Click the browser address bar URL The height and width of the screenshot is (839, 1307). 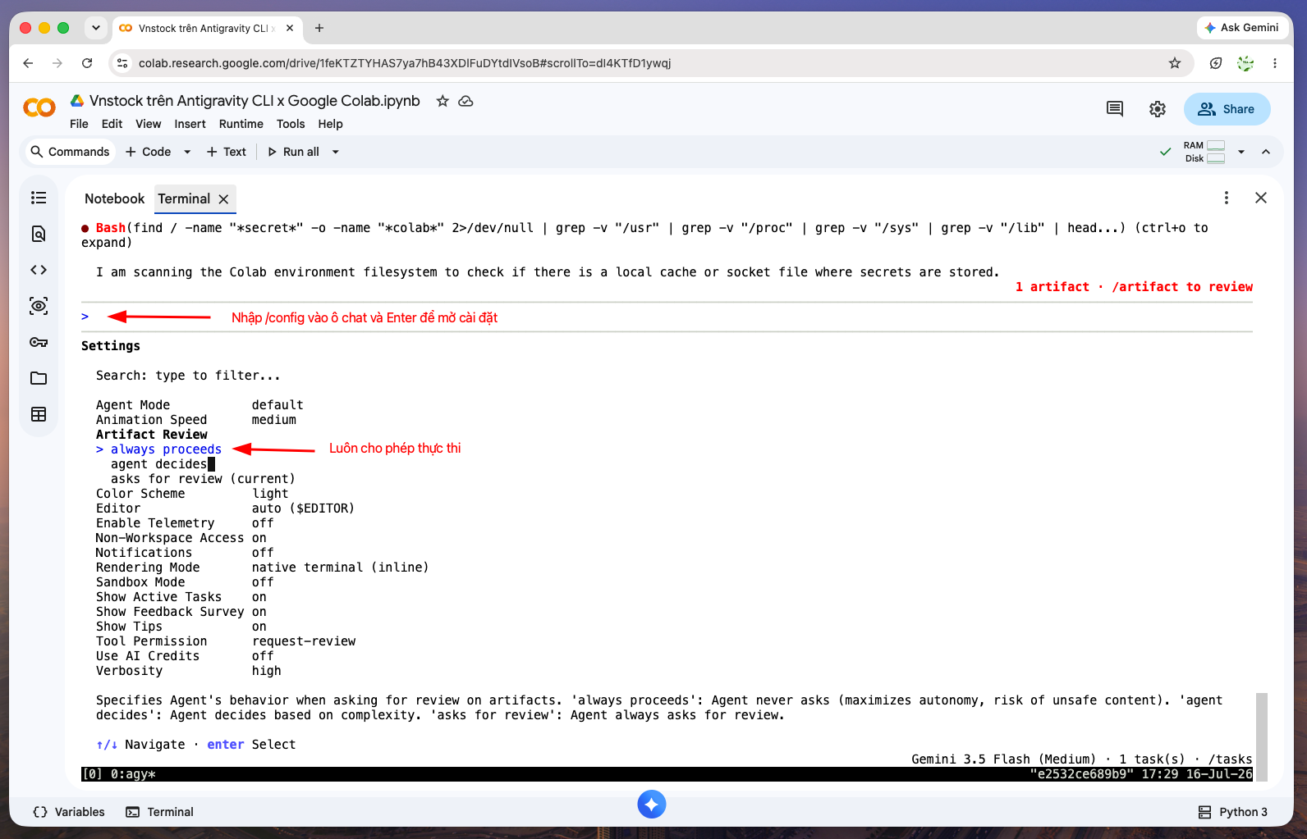click(405, 63)
